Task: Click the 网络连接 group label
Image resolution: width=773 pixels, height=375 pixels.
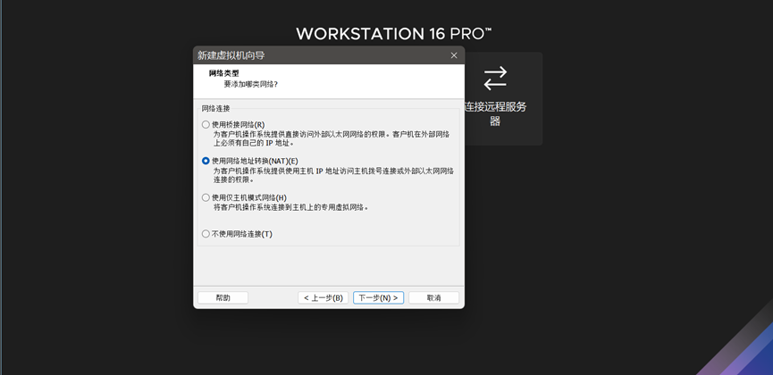Action: click(216, 108)
